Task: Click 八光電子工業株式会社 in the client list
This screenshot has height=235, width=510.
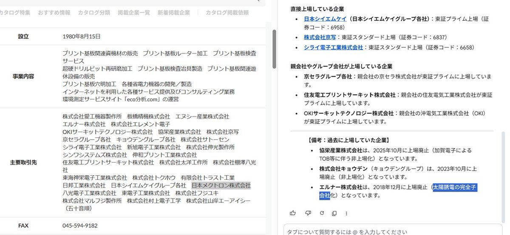Action: pyautogui.click(x=89, y=193)
